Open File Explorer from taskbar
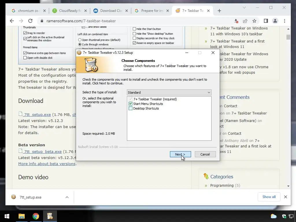Screen dimensions: 296x222 21,216
